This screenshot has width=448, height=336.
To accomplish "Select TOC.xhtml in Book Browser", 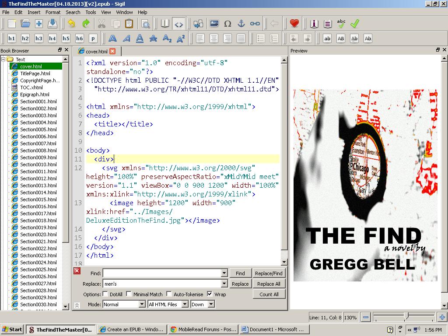I will tap(31, 87).
